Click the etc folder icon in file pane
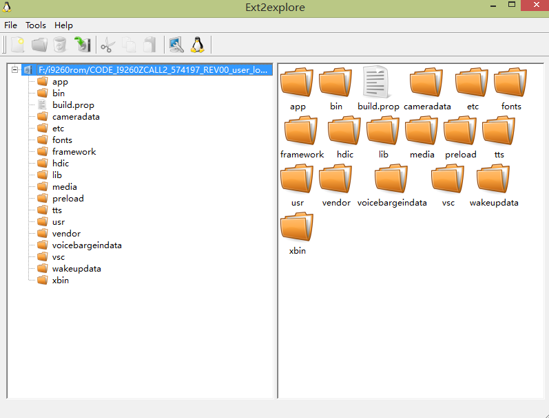549x418 pixels. (x=472, y=82)
